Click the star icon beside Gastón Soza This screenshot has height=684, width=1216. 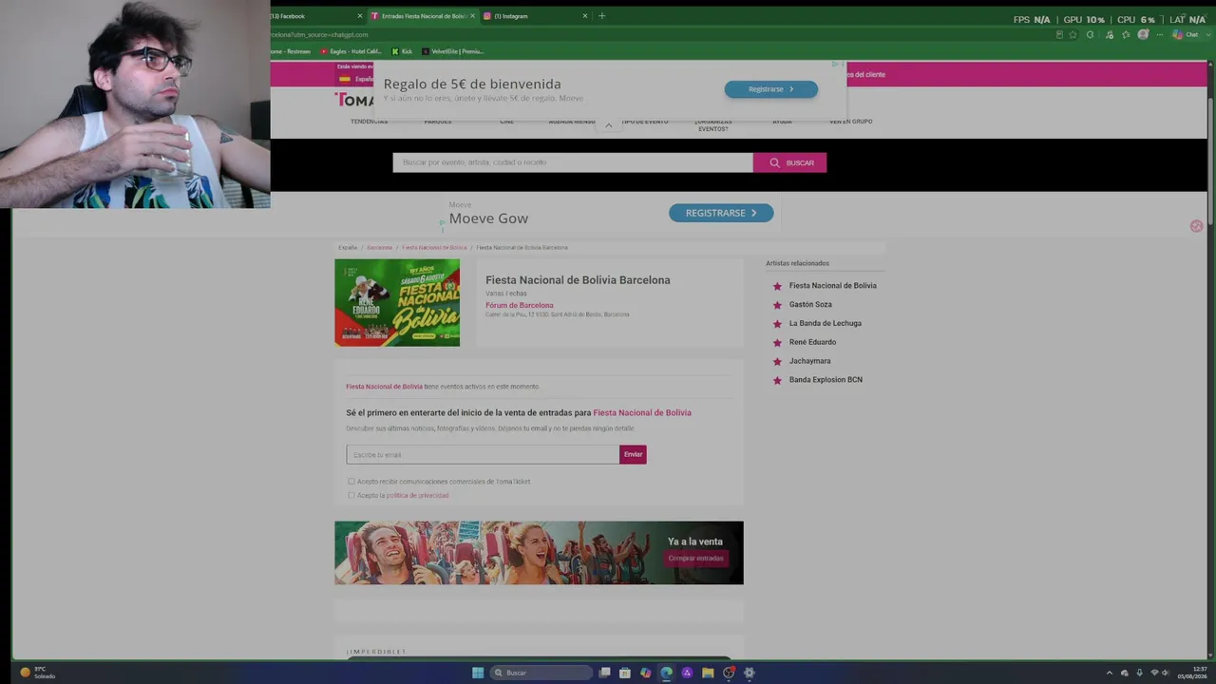pos(777,305)
